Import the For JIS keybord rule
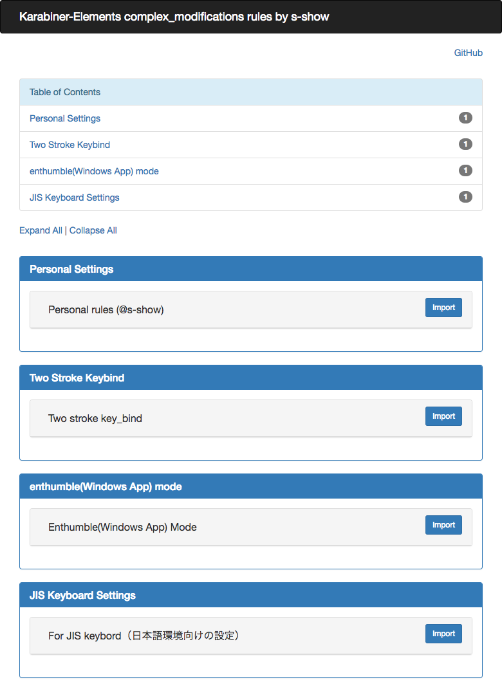The height and width of the screenshot is (689, 502). [x=443, y=634]
